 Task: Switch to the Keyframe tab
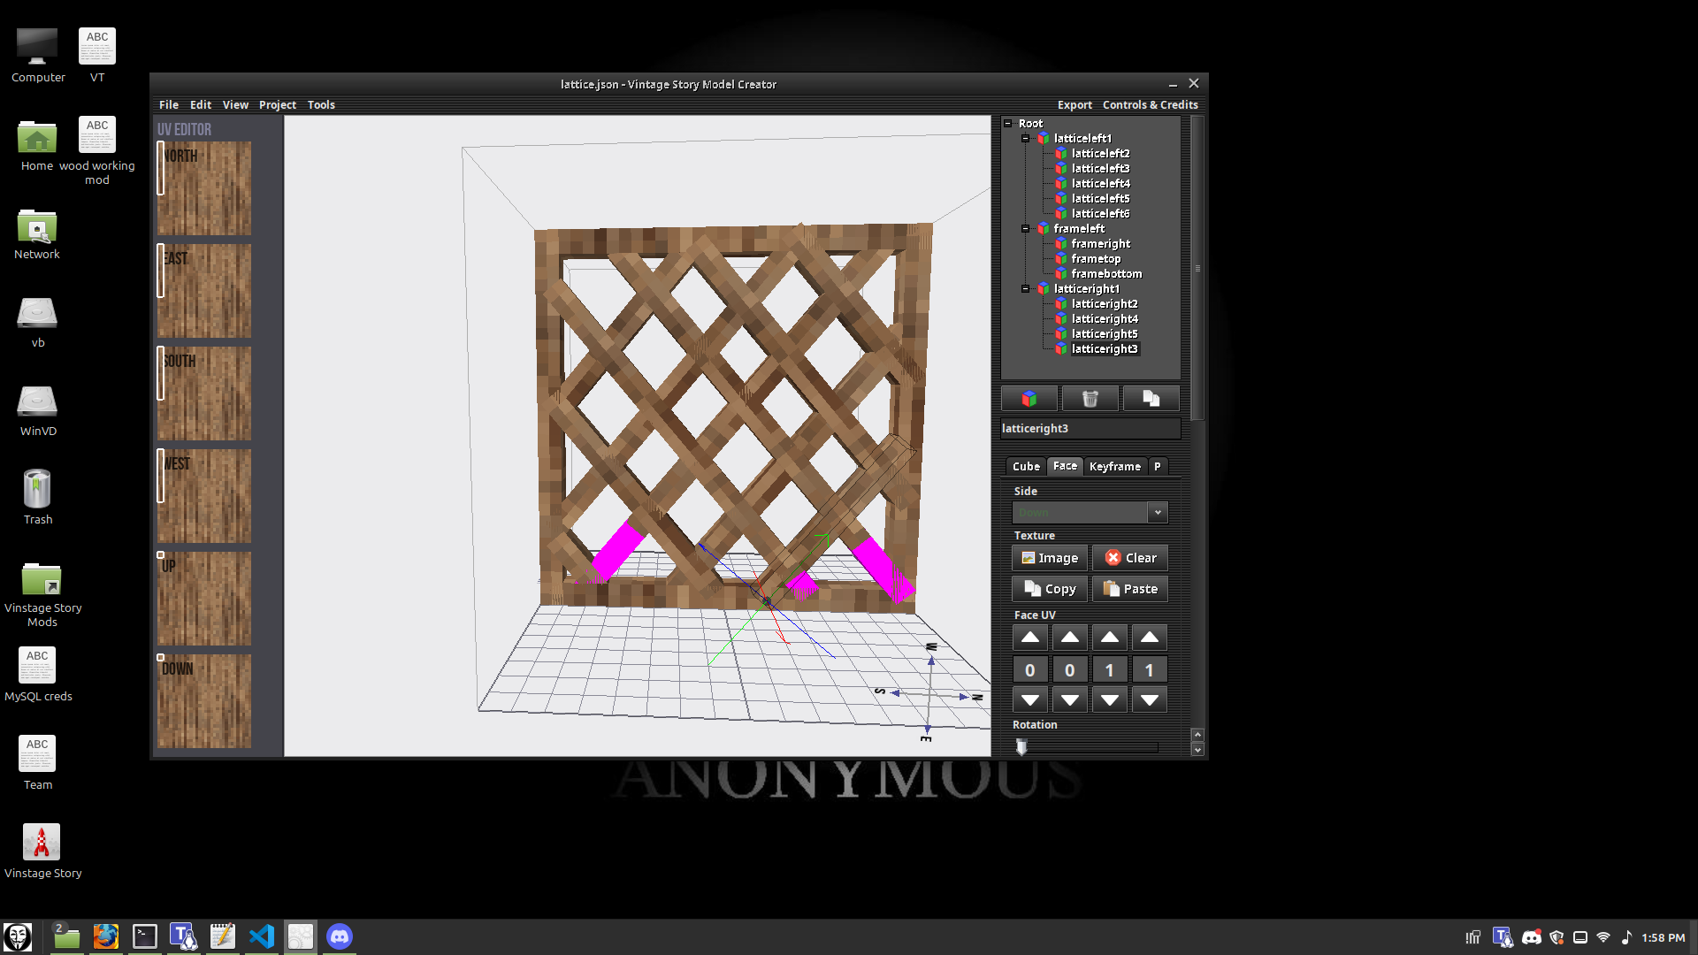click(1114, 467)
